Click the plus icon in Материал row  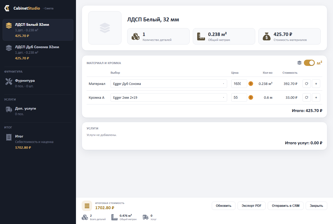point(316,84)
